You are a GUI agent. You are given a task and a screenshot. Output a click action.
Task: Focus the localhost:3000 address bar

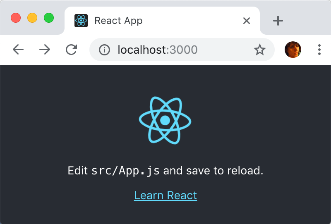182,50
